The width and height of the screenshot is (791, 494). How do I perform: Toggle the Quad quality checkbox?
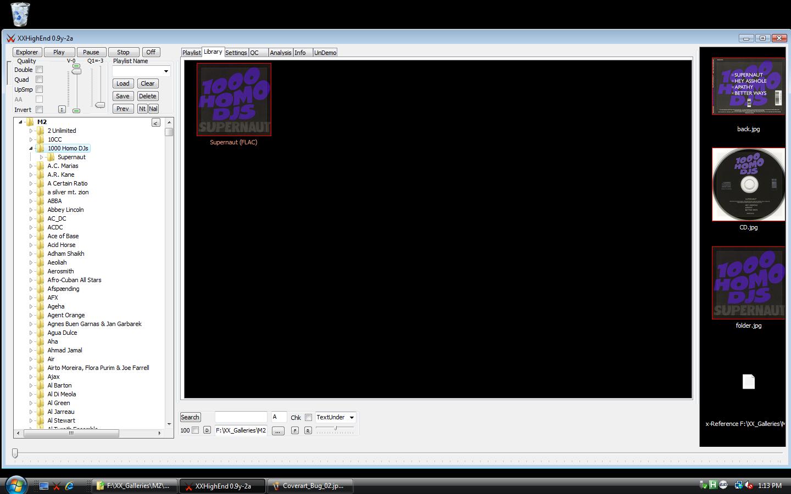point(39,80)
